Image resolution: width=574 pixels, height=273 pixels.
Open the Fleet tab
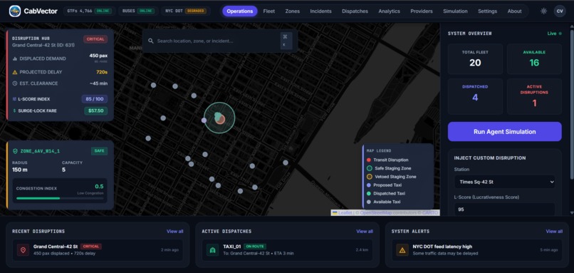[269, 11]
